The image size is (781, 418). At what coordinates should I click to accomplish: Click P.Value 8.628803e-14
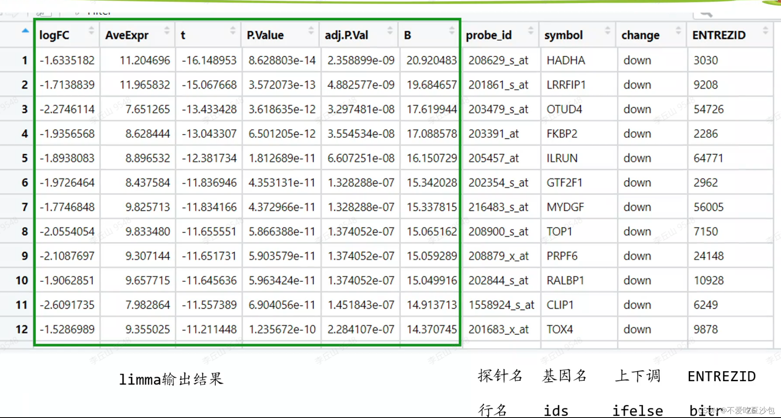click(x=282, y=60)
